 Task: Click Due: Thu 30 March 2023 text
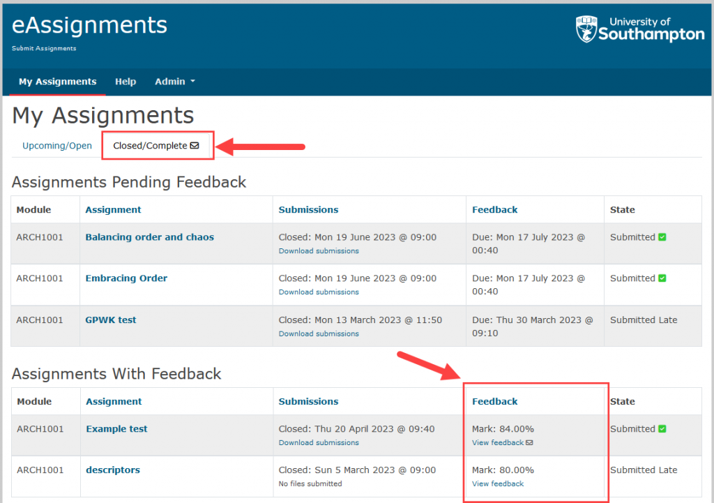532,326
